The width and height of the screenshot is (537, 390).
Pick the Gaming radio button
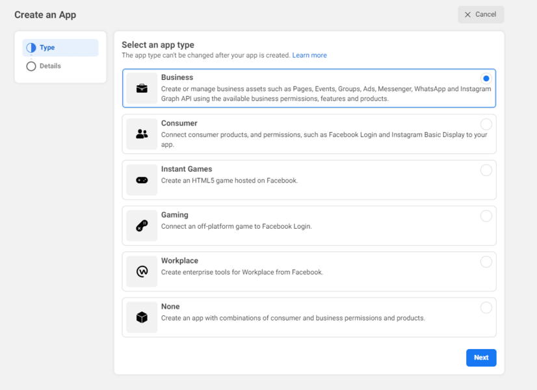486,216
